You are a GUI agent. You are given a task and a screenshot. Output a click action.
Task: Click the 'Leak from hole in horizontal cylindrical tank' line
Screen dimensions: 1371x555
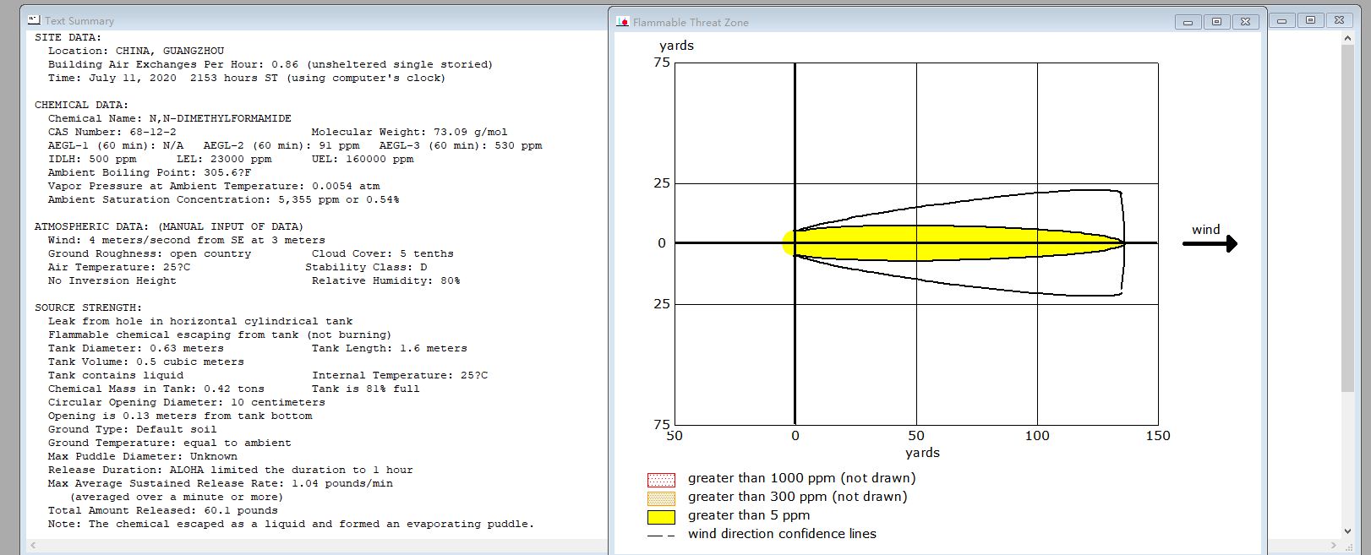200,321
